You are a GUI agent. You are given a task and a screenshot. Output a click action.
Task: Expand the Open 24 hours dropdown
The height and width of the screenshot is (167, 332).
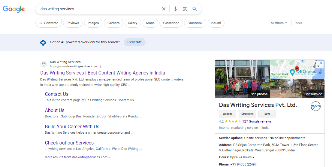[x=253, y=157]
